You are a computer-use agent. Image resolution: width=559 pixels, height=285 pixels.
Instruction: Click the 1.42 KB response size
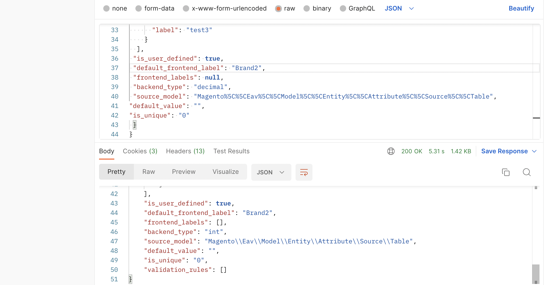coord(461,151)
